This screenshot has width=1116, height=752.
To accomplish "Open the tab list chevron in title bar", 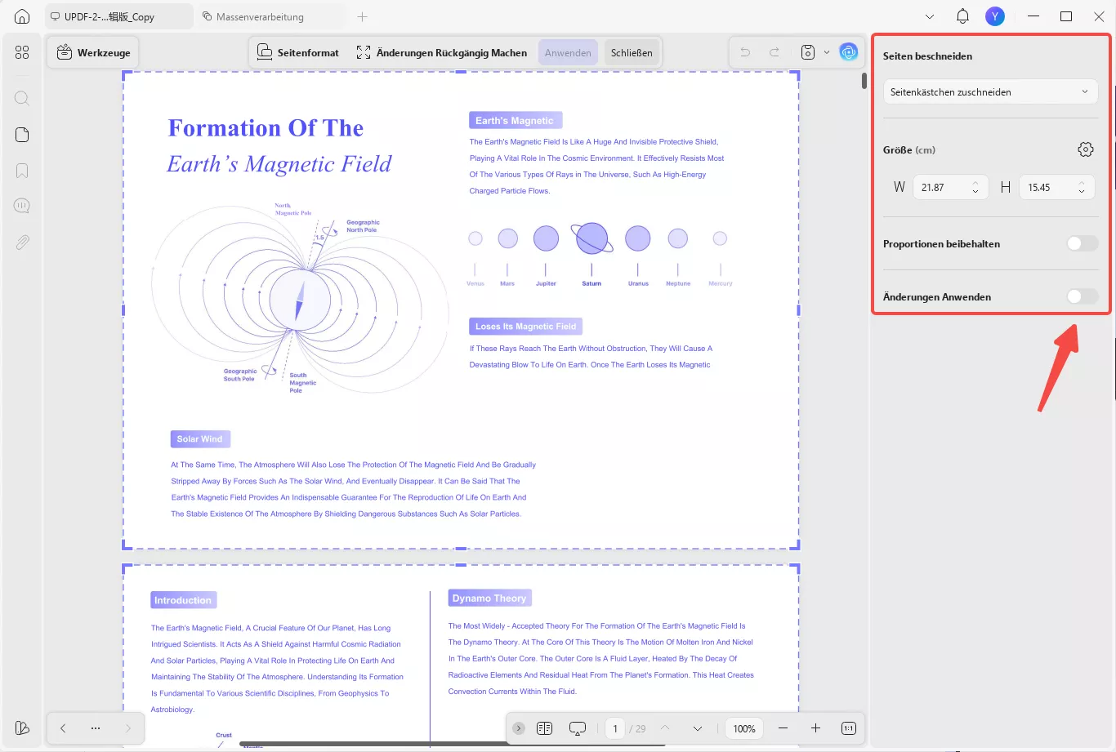I will tap(930, 16).
